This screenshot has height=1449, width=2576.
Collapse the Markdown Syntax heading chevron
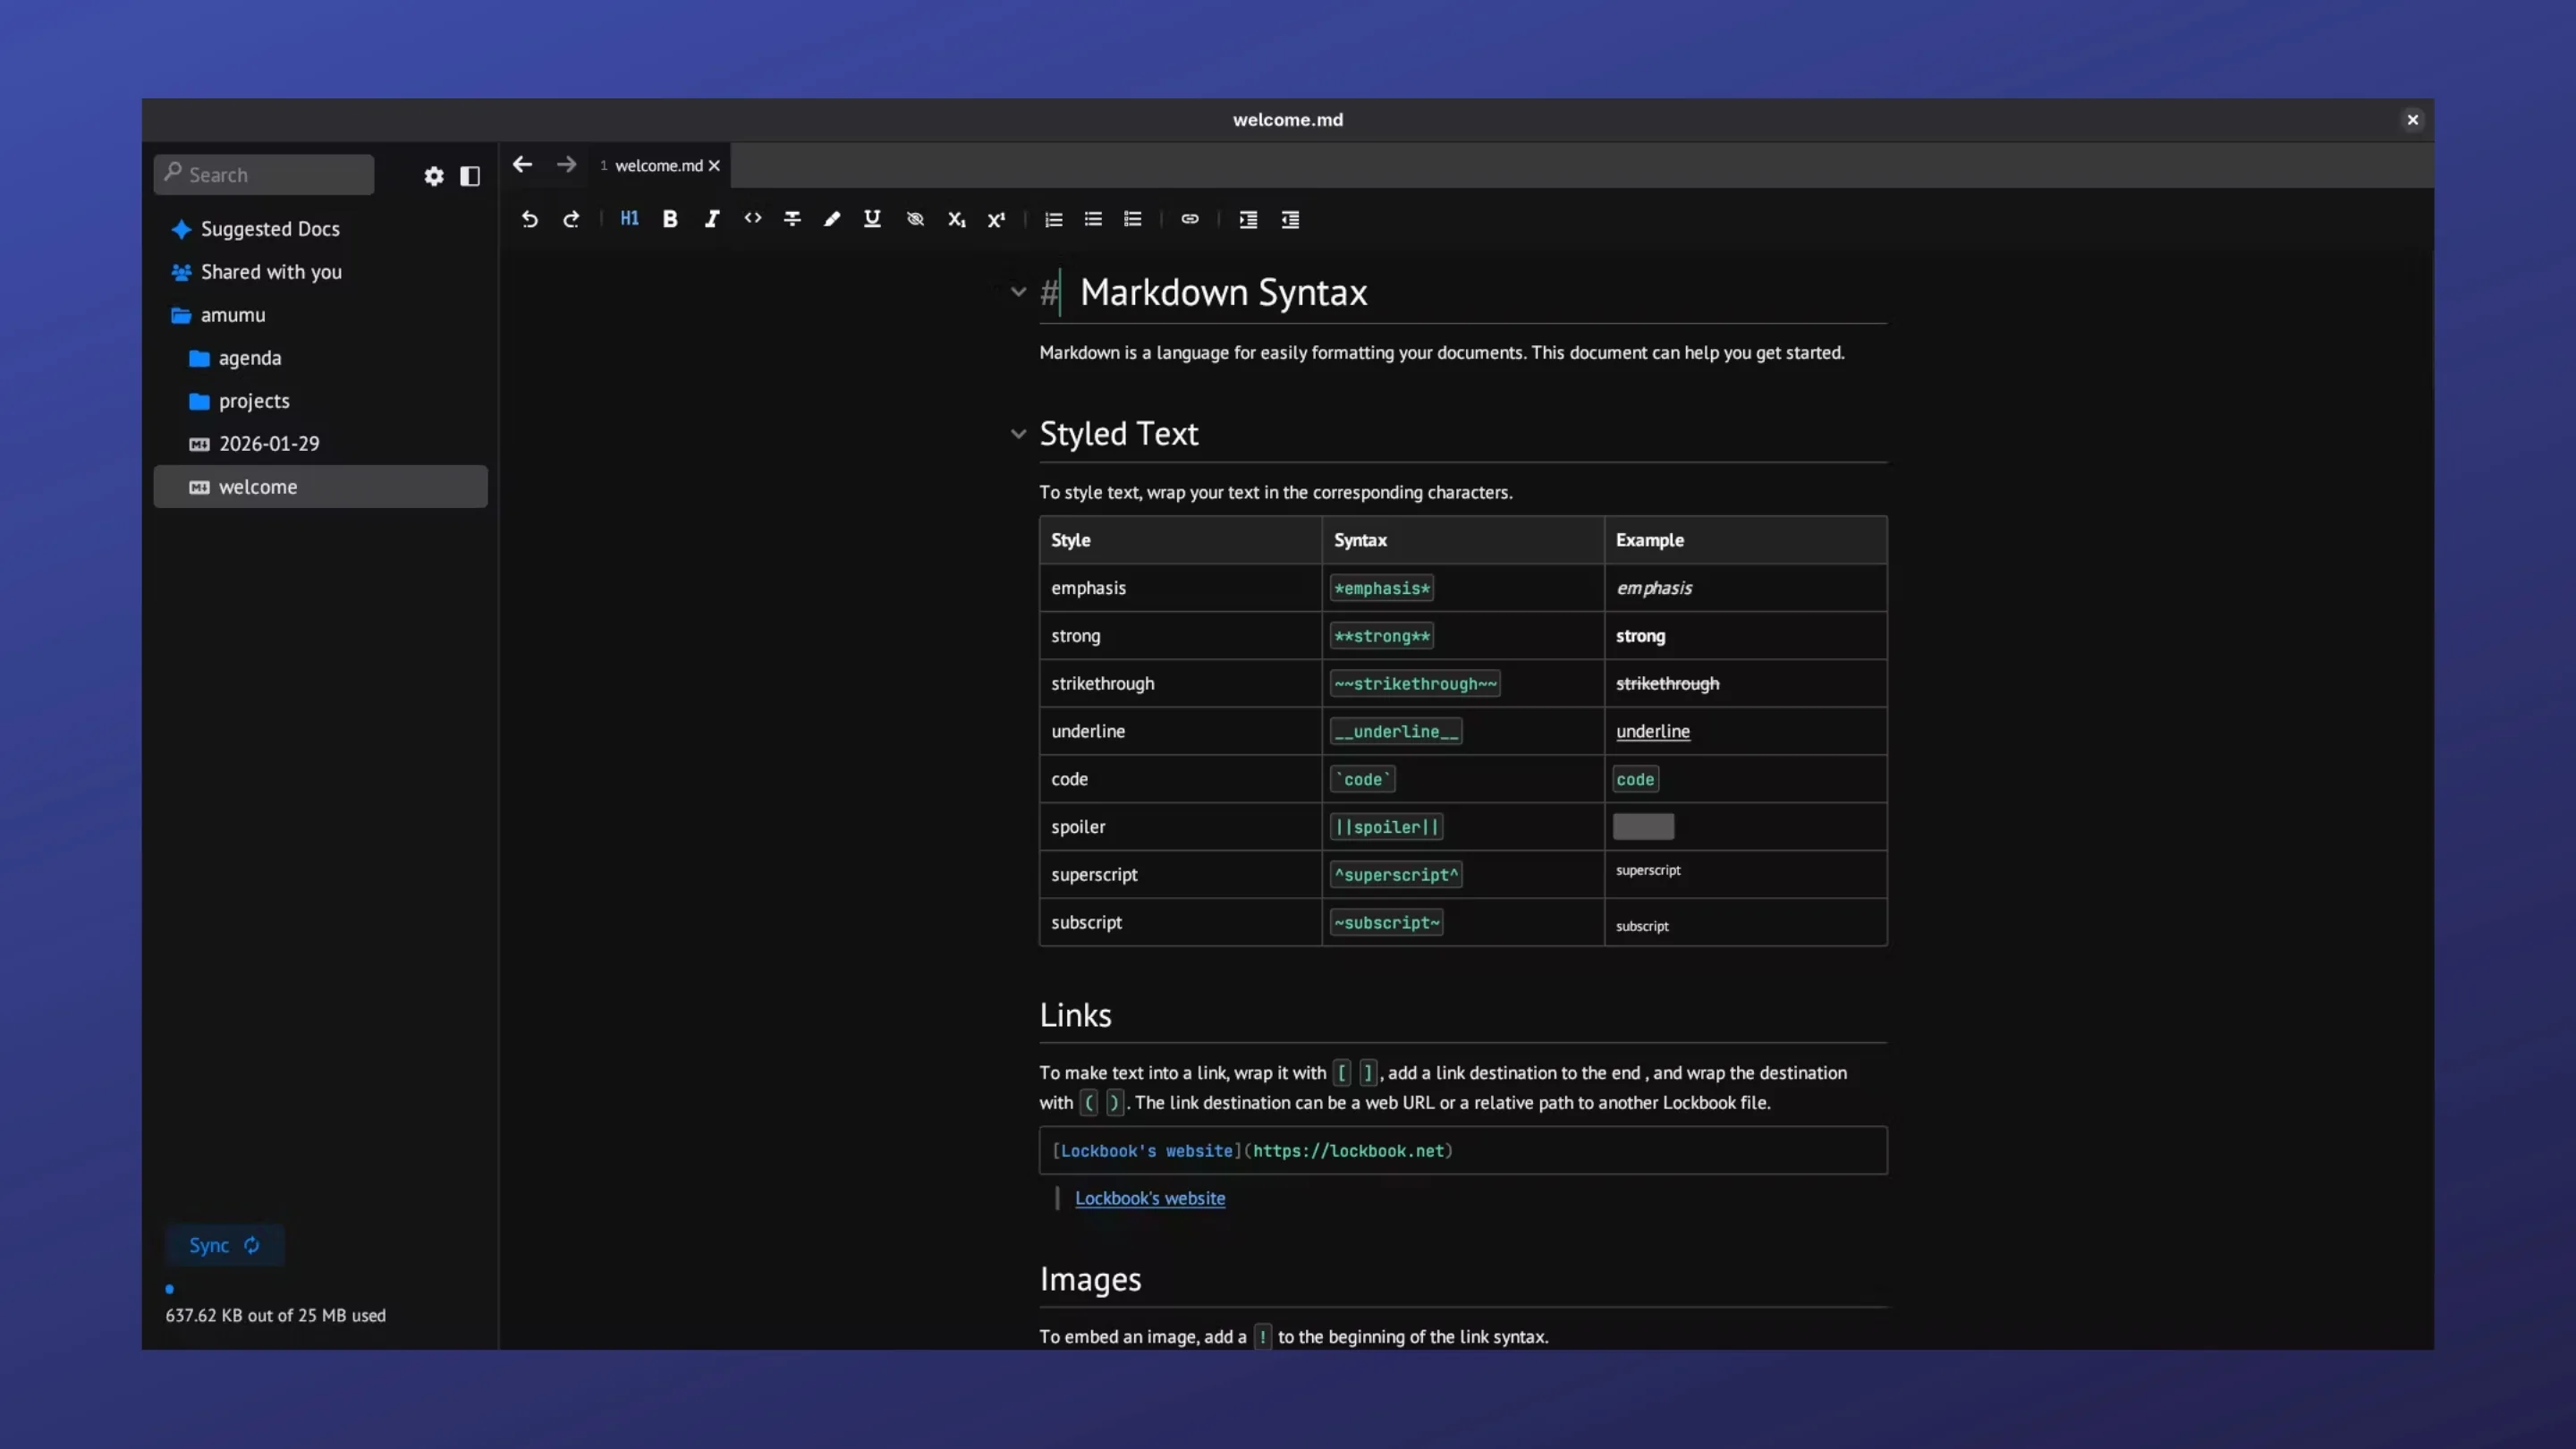coord(1018,291)
